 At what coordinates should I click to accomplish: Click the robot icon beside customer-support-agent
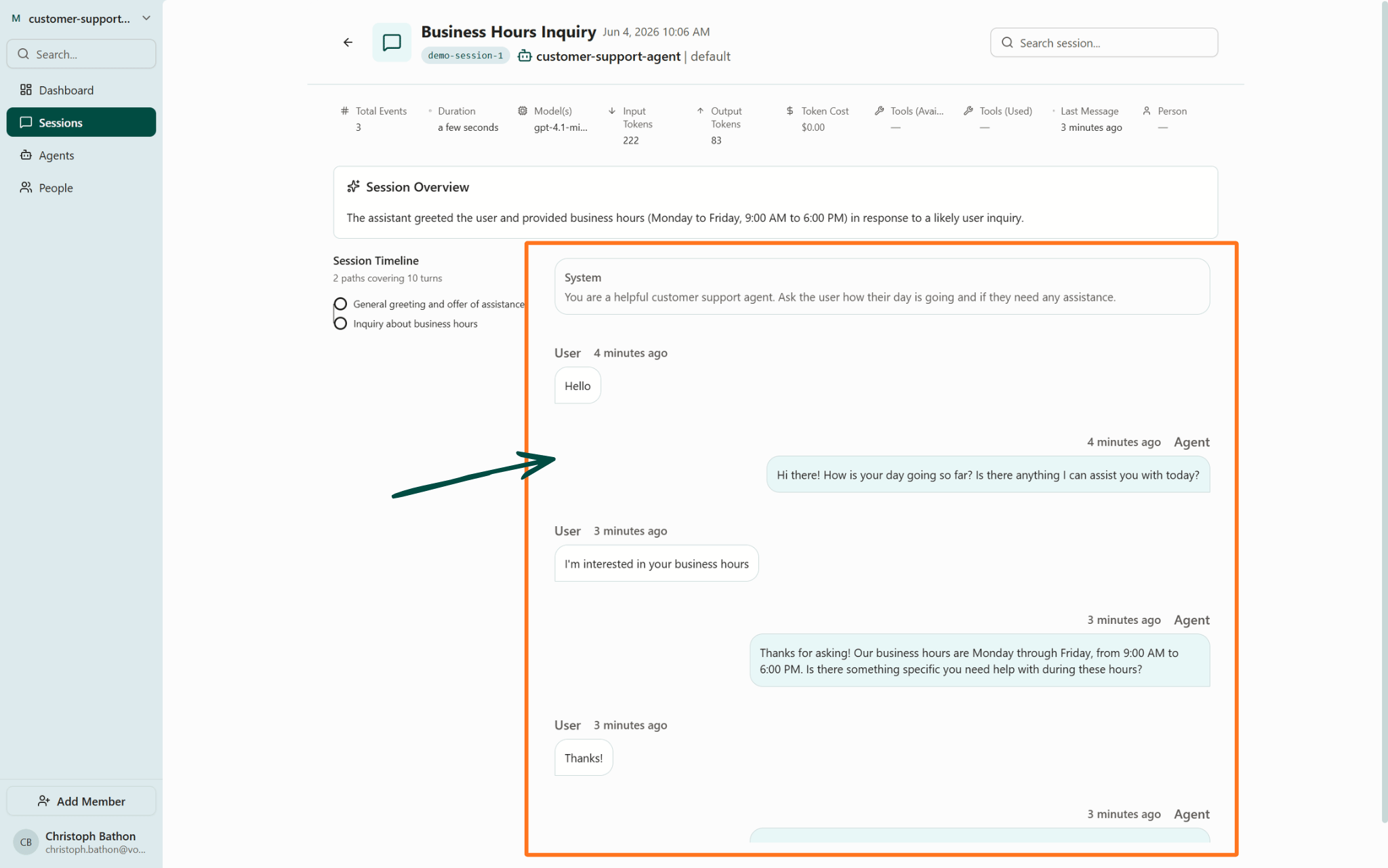pyautogui.click(x=525, y=56)
